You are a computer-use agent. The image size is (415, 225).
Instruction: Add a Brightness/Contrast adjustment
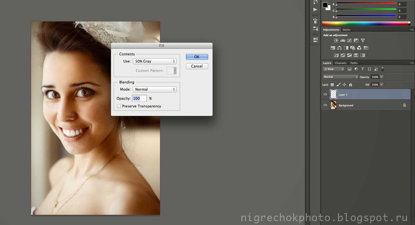[x=336, y=40]
